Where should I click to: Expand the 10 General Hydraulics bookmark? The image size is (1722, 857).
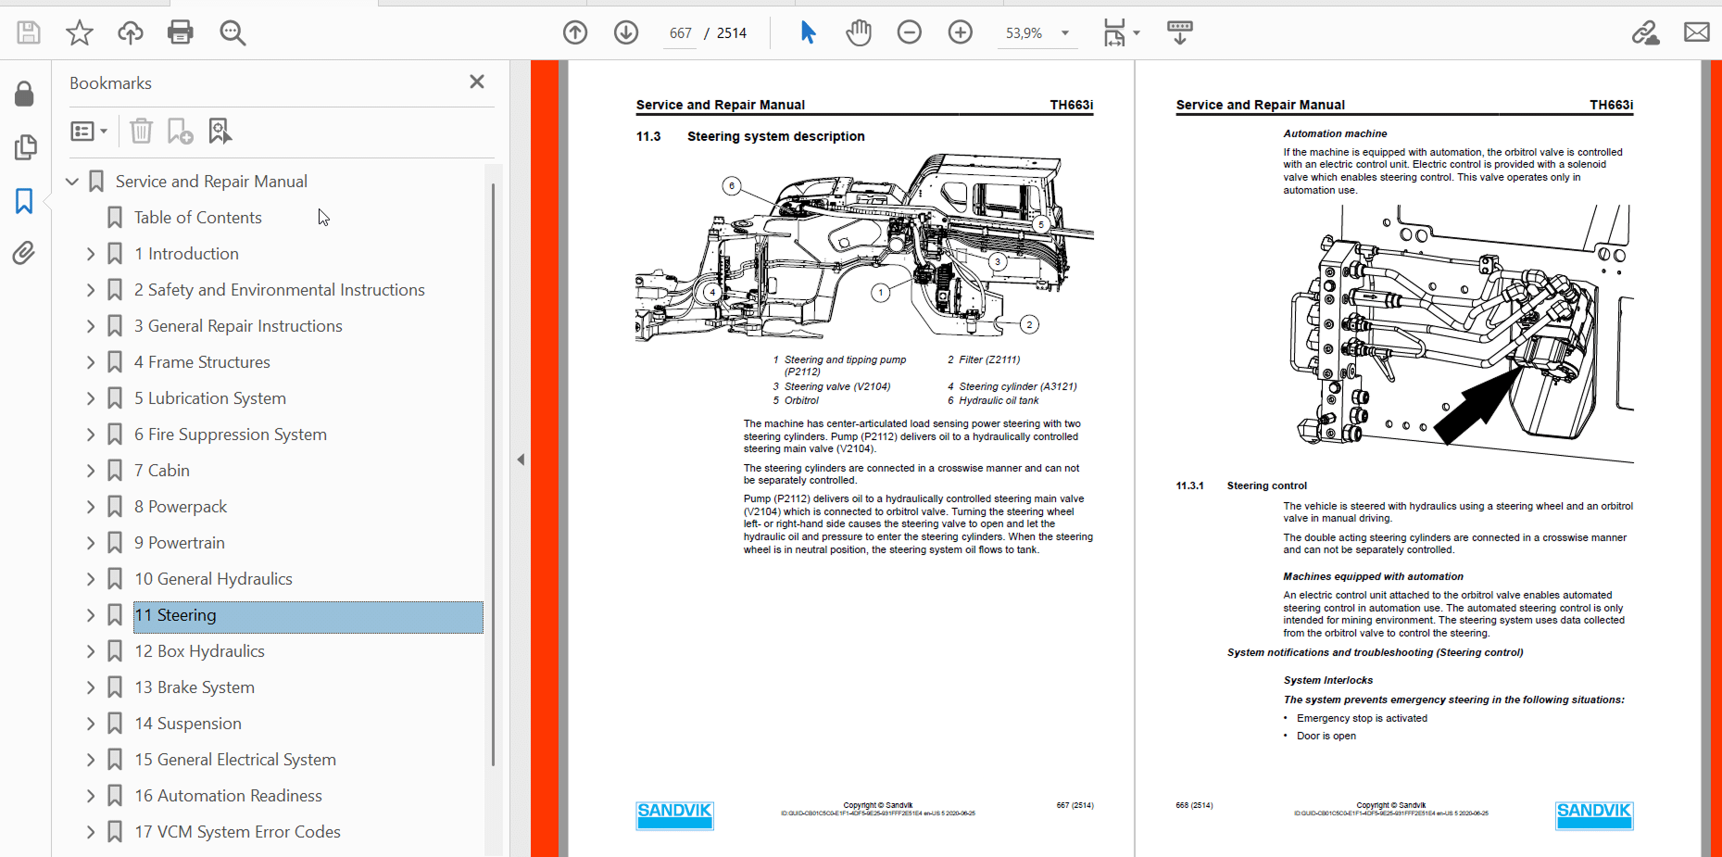pyautogui.click(x=91, y=579)
